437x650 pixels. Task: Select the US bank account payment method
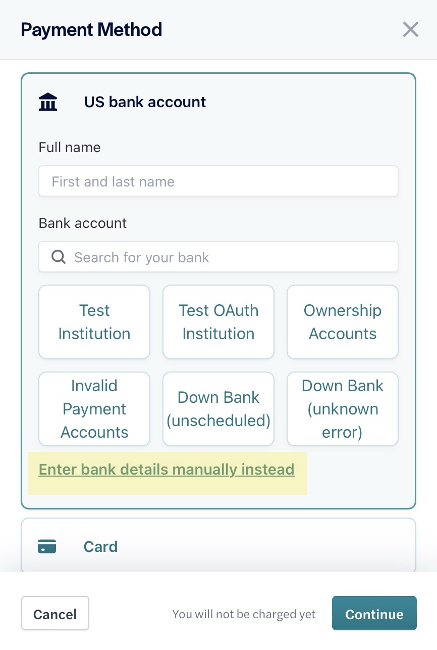145,102
